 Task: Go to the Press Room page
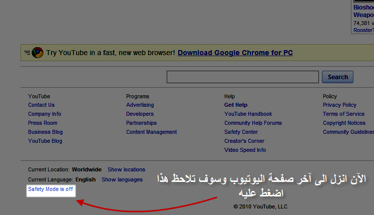click(x=43, y=123)
